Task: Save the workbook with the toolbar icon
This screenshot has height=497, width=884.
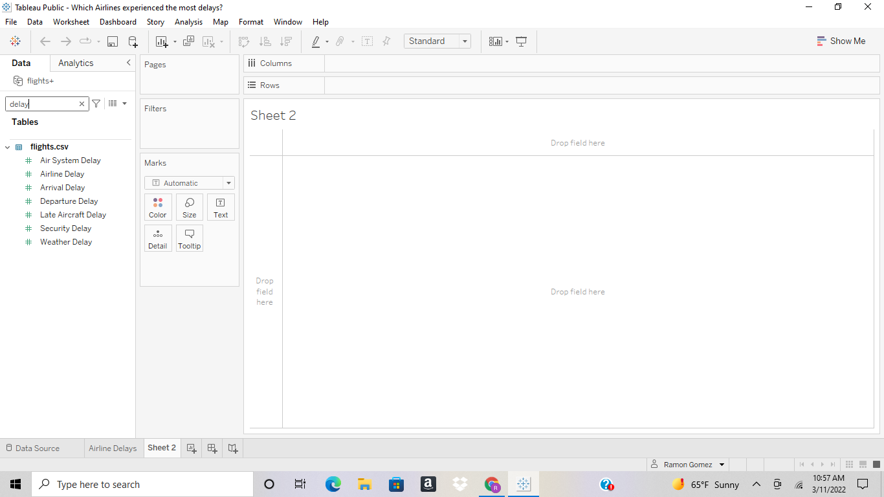Action: 113,41
